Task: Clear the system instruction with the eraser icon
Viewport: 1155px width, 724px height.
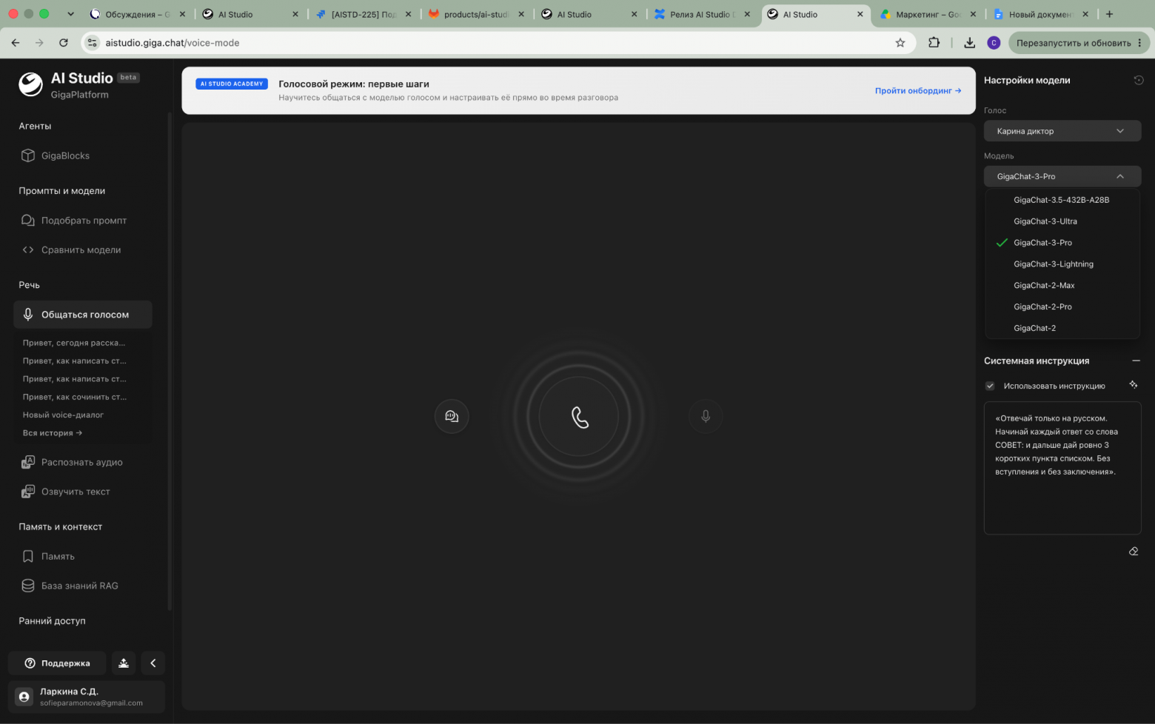Action: pos(1134,552)
